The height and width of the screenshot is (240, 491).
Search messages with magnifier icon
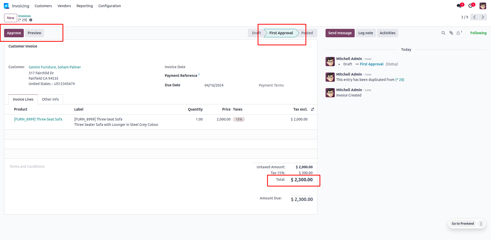point(443,33)
